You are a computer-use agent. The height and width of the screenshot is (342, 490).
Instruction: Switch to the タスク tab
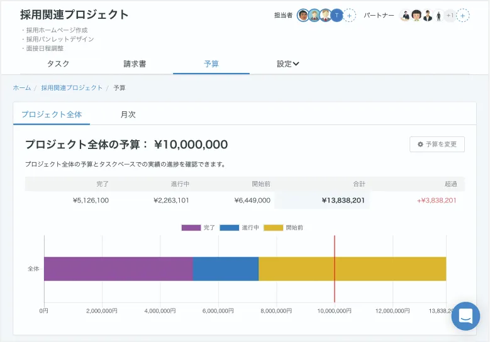[x=58, y=63]
